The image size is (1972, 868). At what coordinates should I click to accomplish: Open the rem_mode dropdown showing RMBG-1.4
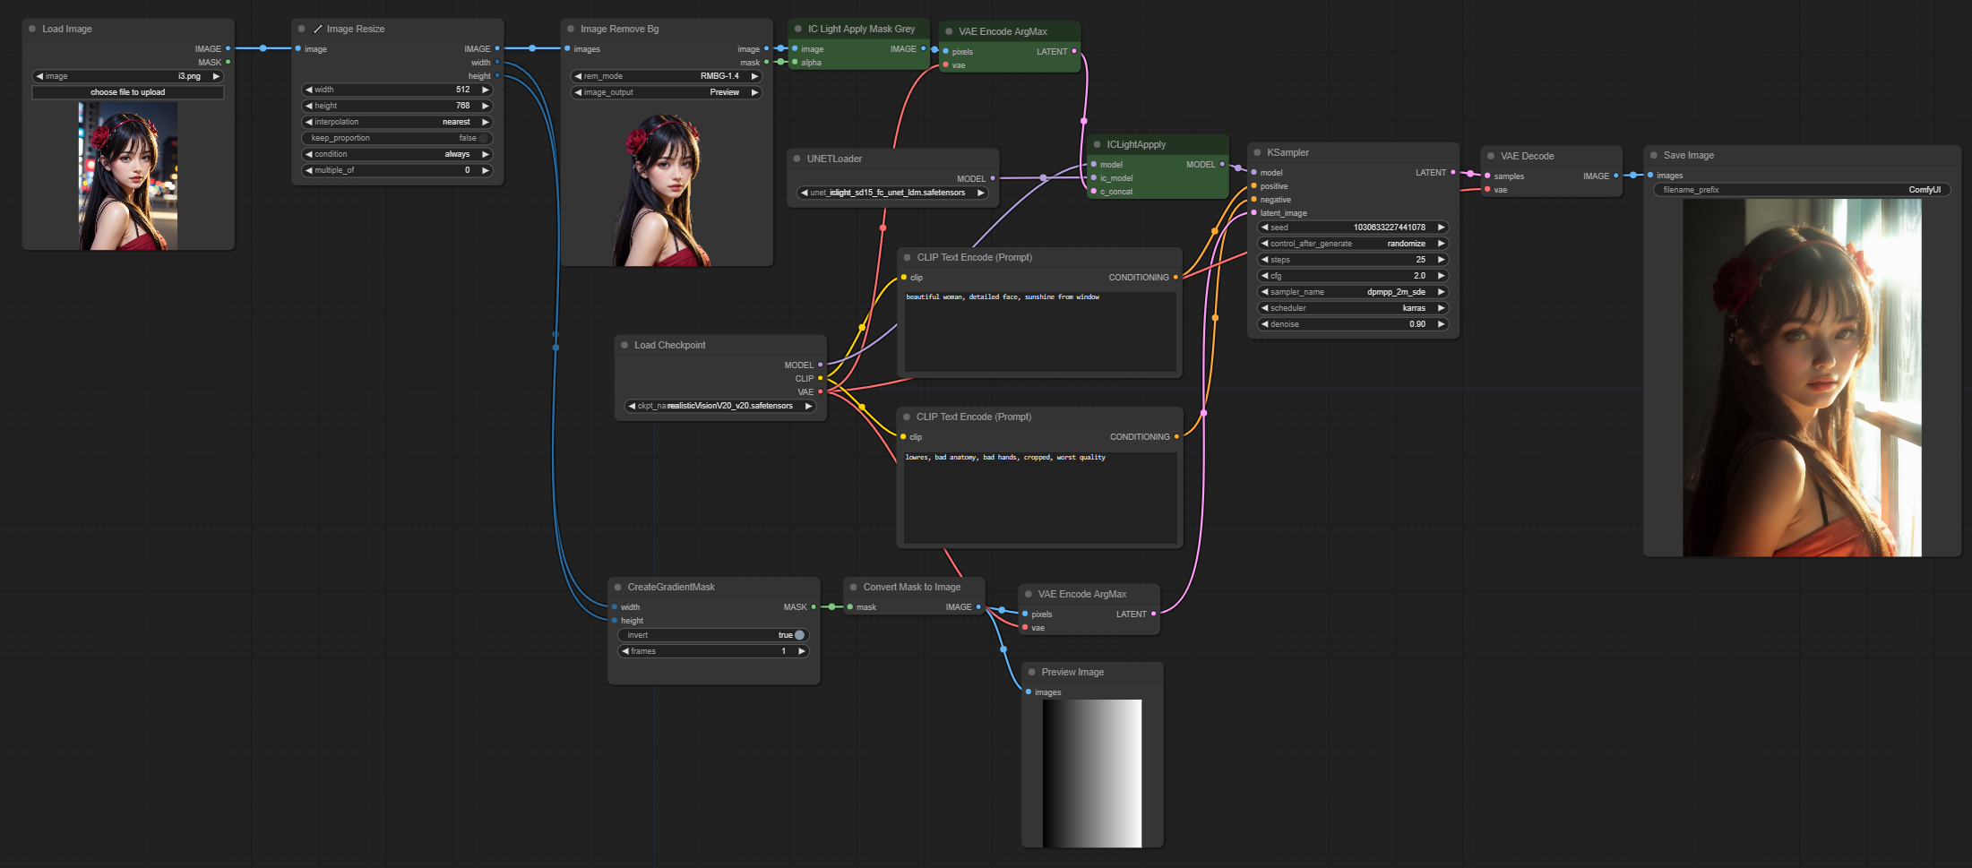[x=666, y=76]
